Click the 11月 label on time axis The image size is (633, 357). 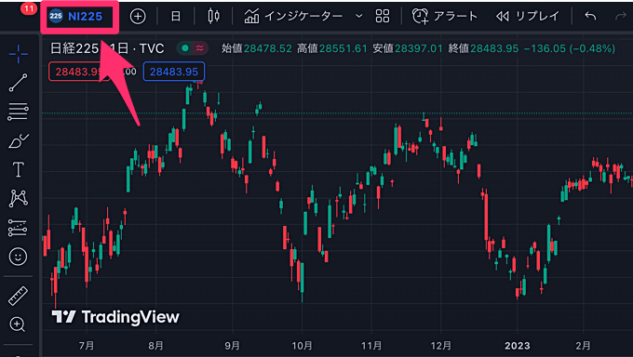point(371,346)
